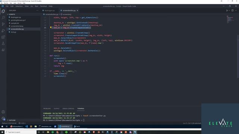Click the inner VM Windows Start button
239x134 pixels.
(2, 127)
